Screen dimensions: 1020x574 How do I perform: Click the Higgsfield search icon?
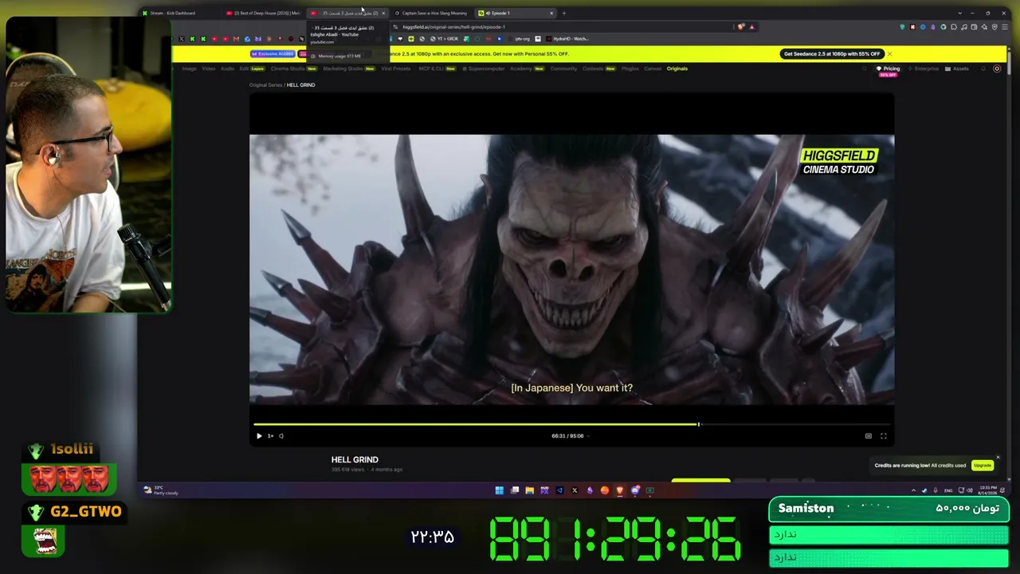tap(865, 69)
